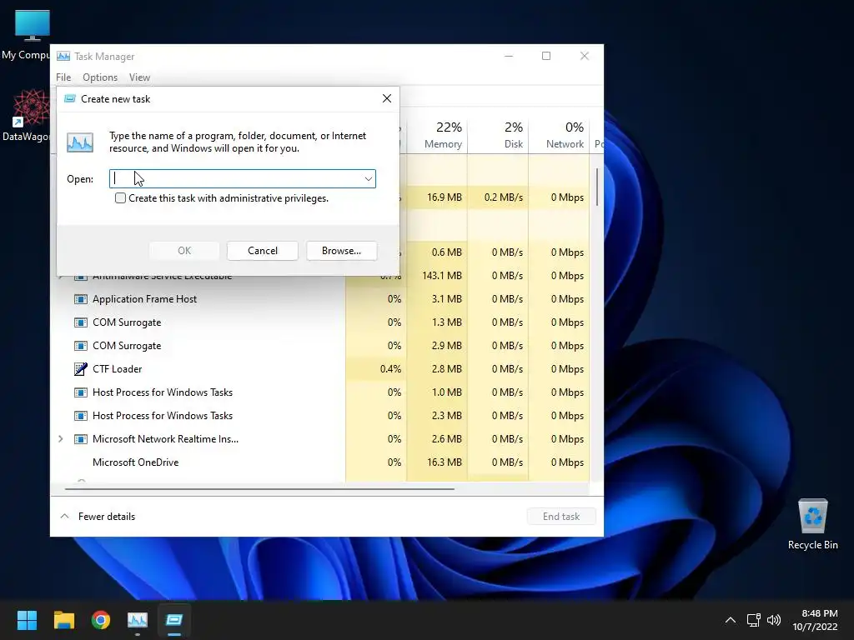Click the 0.4% CPU value of CTF Loader

tap(390, 369)
